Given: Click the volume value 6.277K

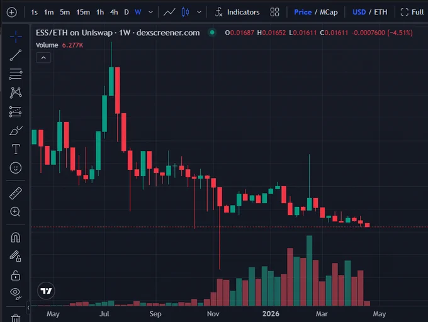Looking at the screenshot, I should [x=72, y=45].
